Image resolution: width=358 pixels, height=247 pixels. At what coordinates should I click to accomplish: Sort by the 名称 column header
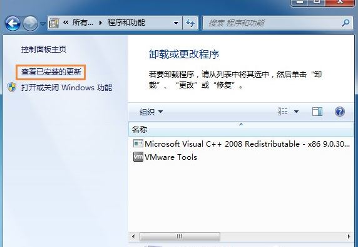(241, 129)
